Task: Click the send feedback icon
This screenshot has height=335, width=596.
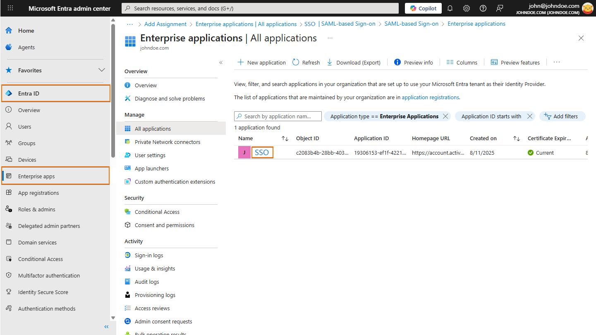Action: pyautogui.click(x=500, y=8)
